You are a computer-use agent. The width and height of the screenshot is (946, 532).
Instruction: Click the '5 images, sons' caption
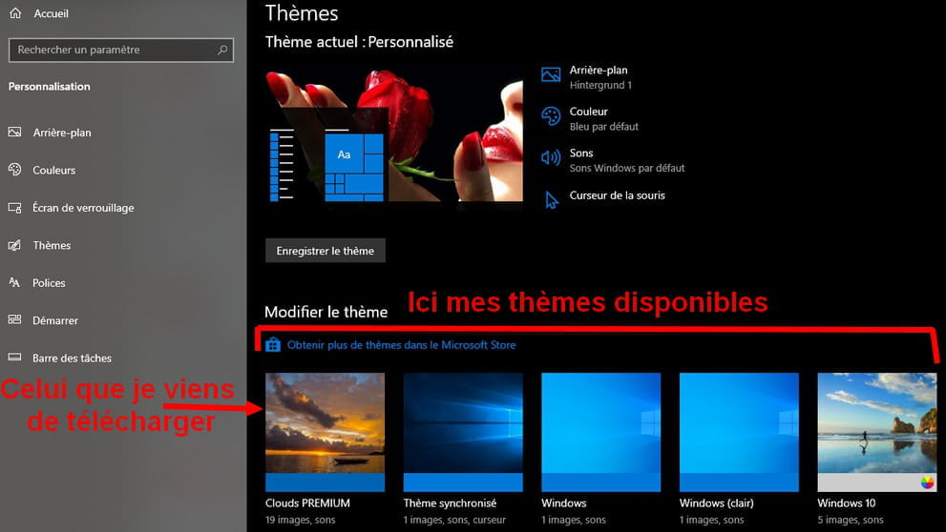(x=851, y=520)
